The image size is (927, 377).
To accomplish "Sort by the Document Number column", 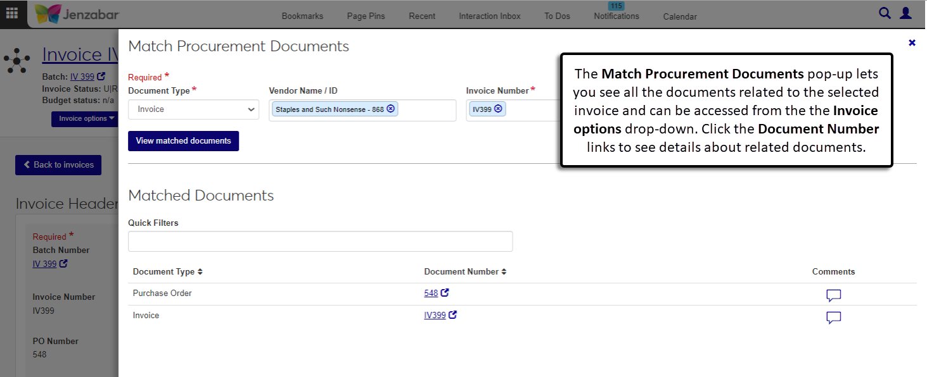I will [465, 272].
